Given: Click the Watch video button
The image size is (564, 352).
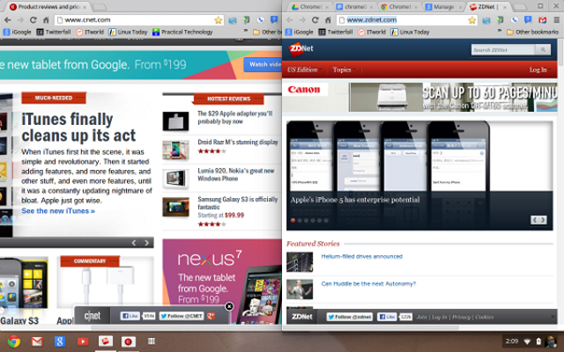Looking at the screenshot, I should point(263,64).
